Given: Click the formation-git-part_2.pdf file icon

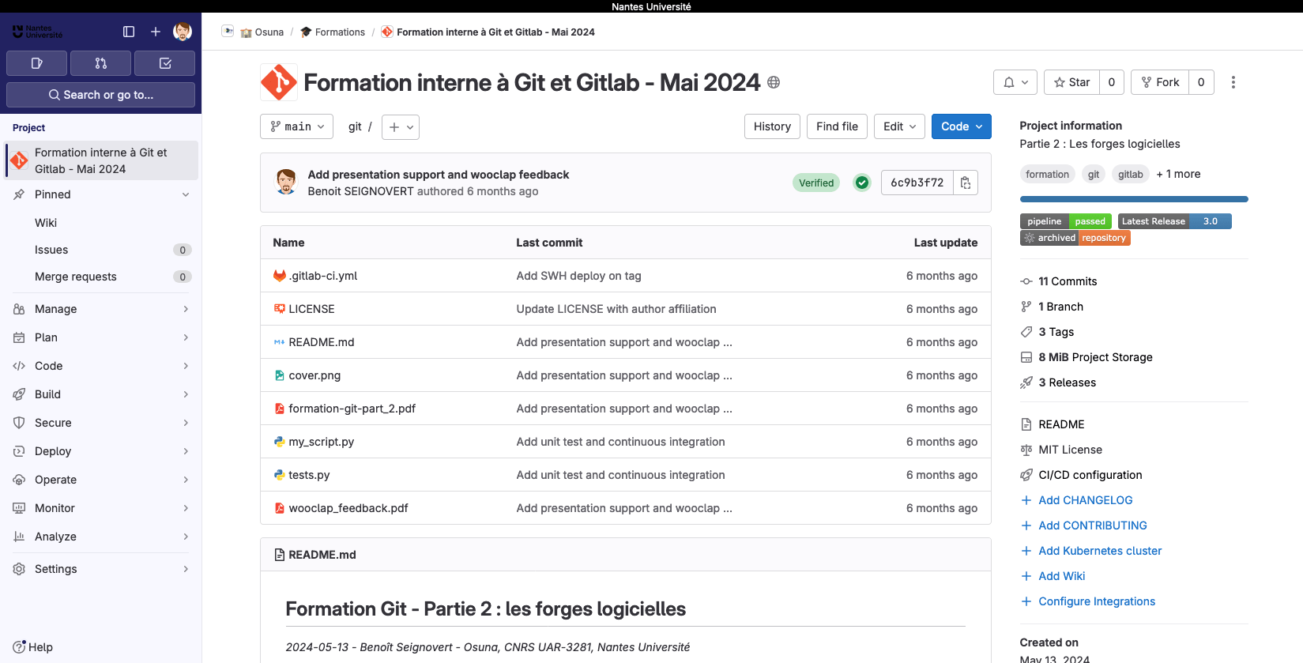Looking at the screenshot, I should point(279,409).
